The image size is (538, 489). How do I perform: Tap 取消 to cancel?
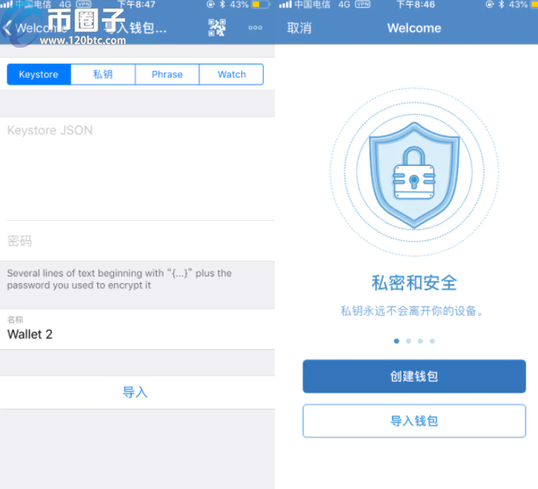pos(299,28)
